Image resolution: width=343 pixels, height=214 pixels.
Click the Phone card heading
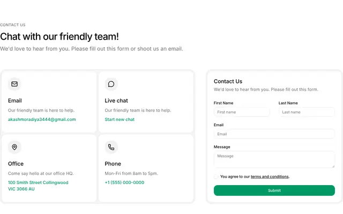(113, 164)
